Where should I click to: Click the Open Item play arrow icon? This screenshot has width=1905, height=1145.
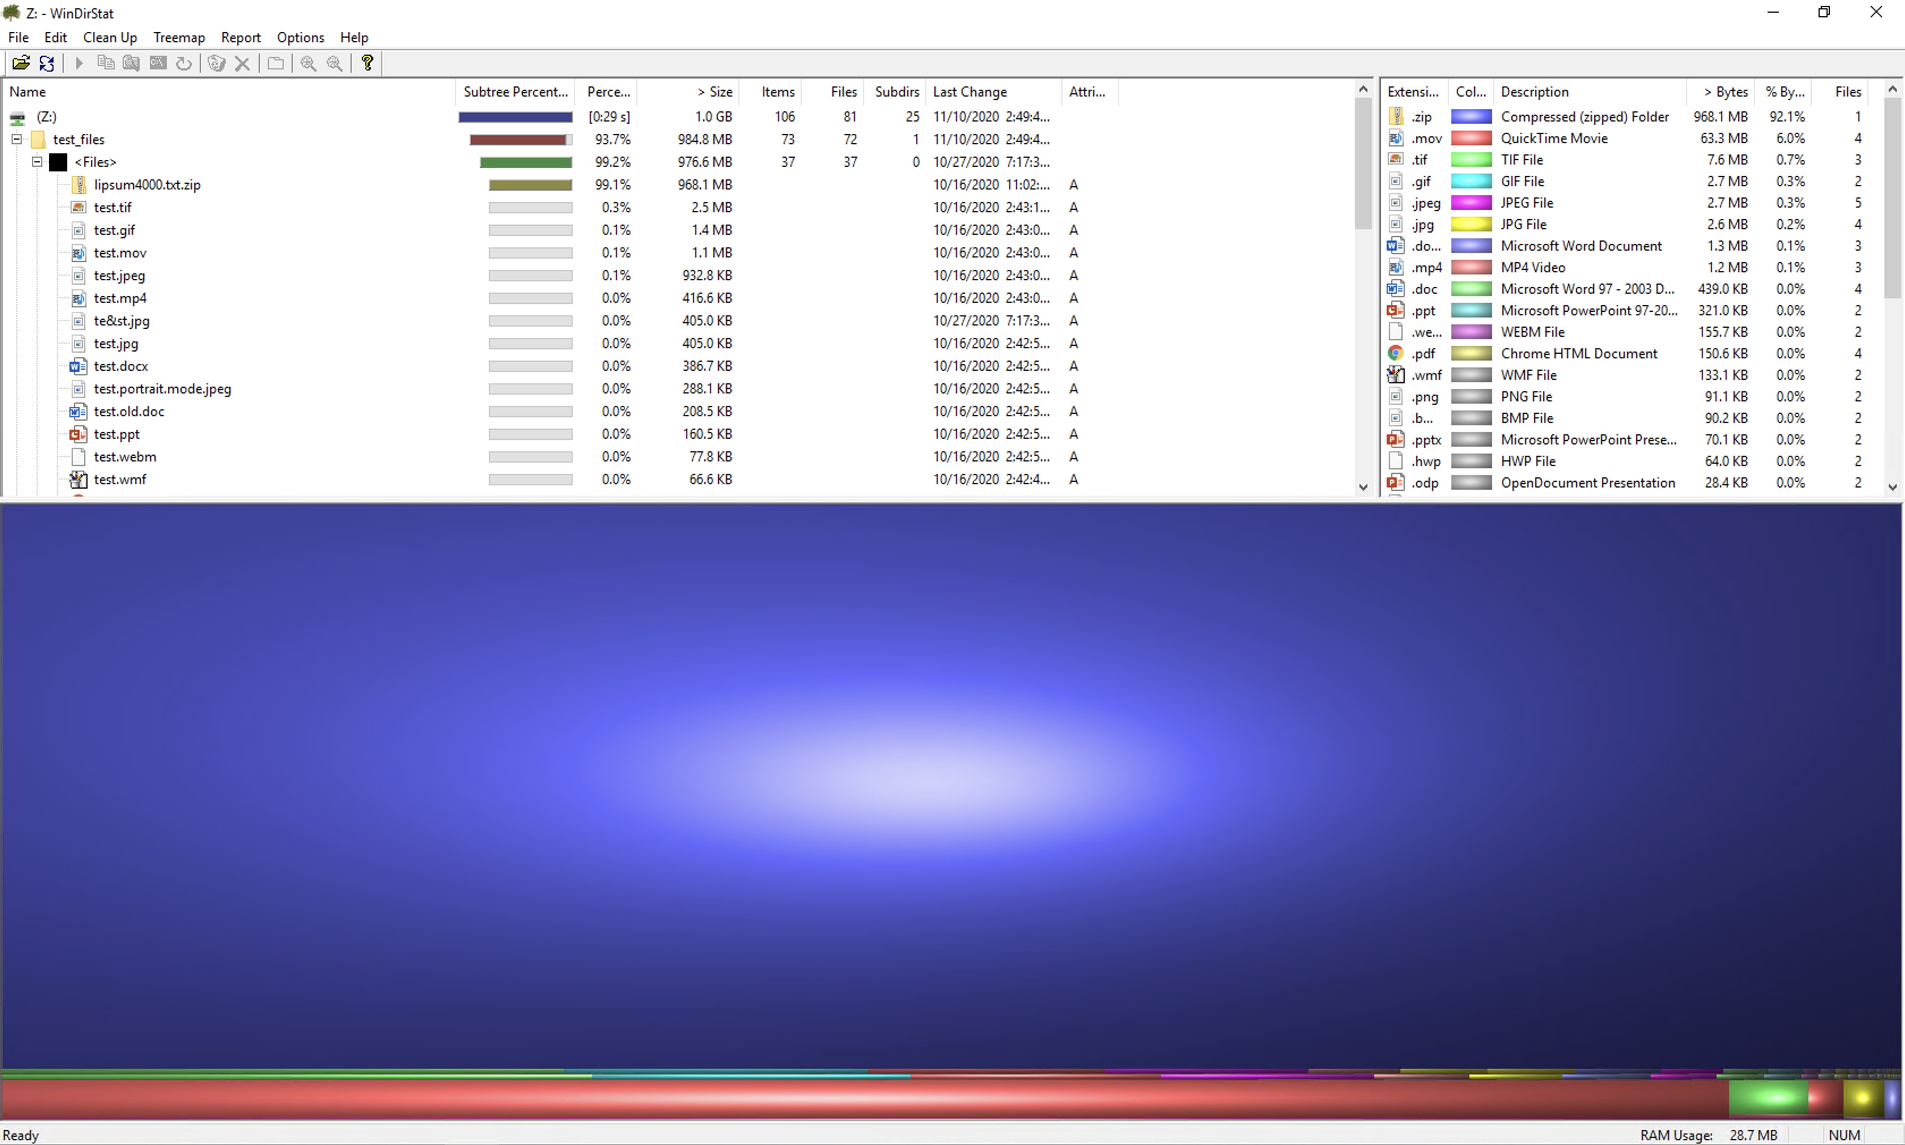point(79,63)
